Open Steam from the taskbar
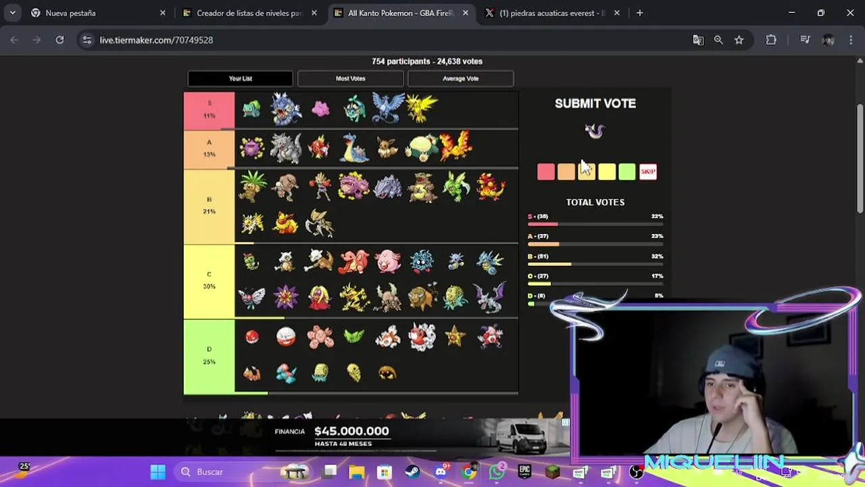Image resolution: width=865 pixels, height=487 pixels. (412, 471)
